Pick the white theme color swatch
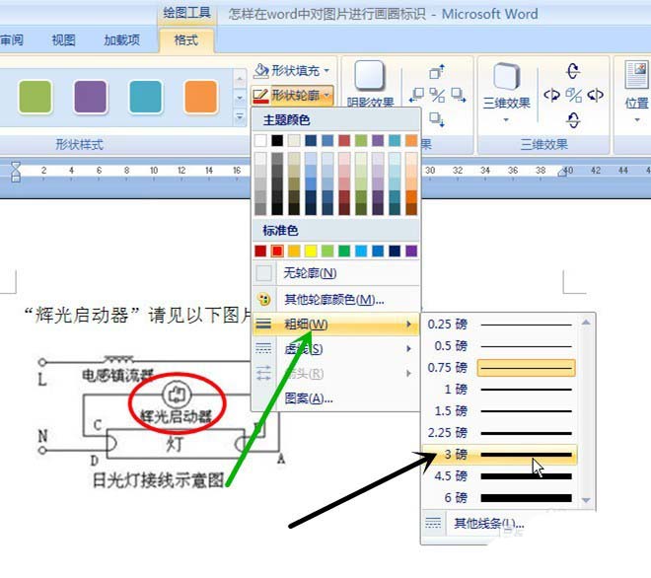This screenshot has height=578, width=651. pos(260,140)
